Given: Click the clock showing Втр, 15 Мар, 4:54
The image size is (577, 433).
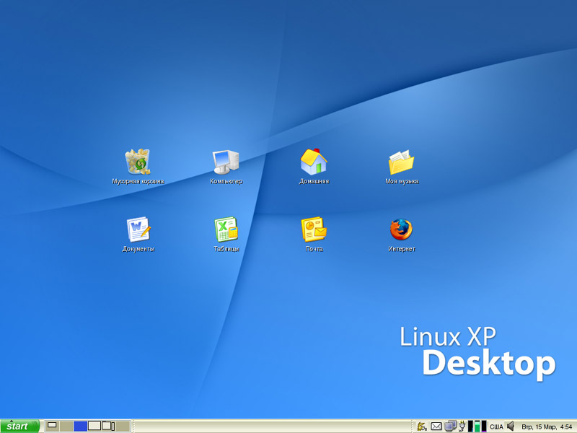Looking at the screenshot, I should pyautogui.click(x=547, y=427).
